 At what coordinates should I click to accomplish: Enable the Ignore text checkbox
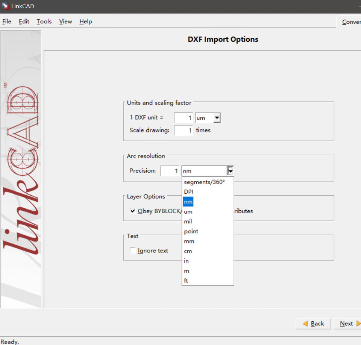132,251
